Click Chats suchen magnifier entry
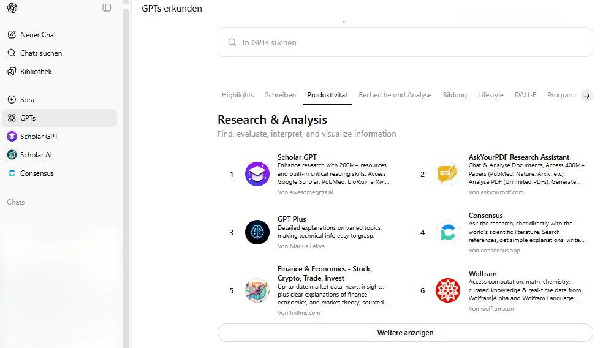The height and width of the screenshot is (348, 614). click(x=40, y=53)
